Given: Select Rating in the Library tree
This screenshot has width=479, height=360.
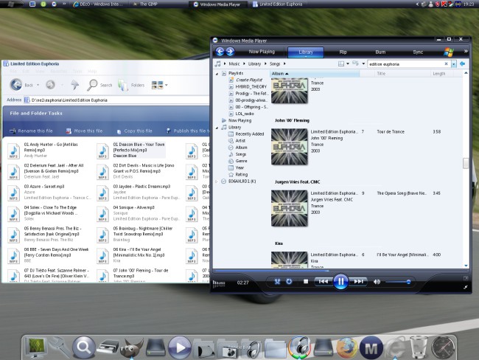Looking at the screenshot, I should (241, 174).
